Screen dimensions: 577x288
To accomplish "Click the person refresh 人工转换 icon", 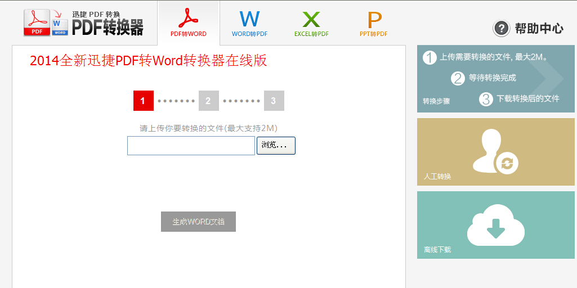I will click(x=495, y=151).
